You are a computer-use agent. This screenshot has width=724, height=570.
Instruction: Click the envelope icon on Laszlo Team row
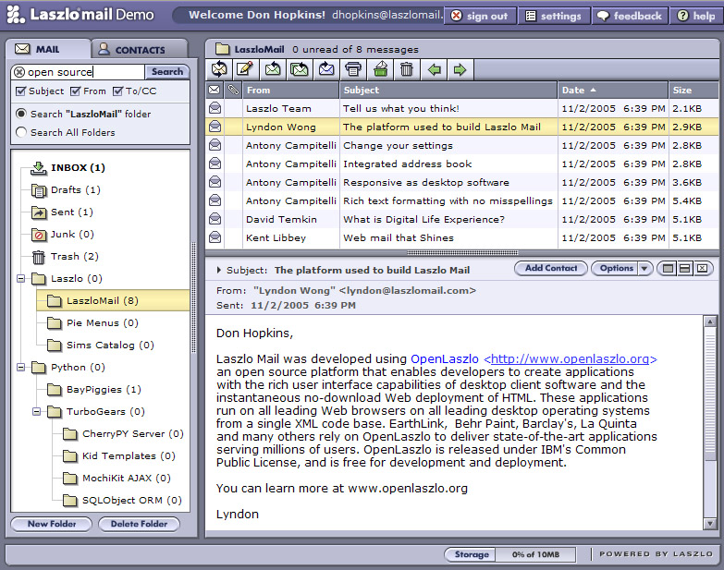pos(215,108)
